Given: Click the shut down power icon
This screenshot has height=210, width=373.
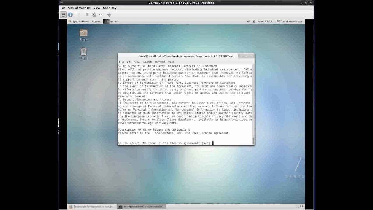Looking at the screenshot, I should click(x=94, y=15).
